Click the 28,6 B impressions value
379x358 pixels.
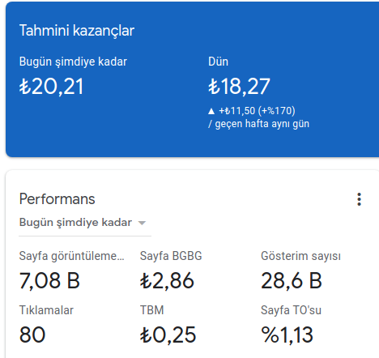point(292,281)
